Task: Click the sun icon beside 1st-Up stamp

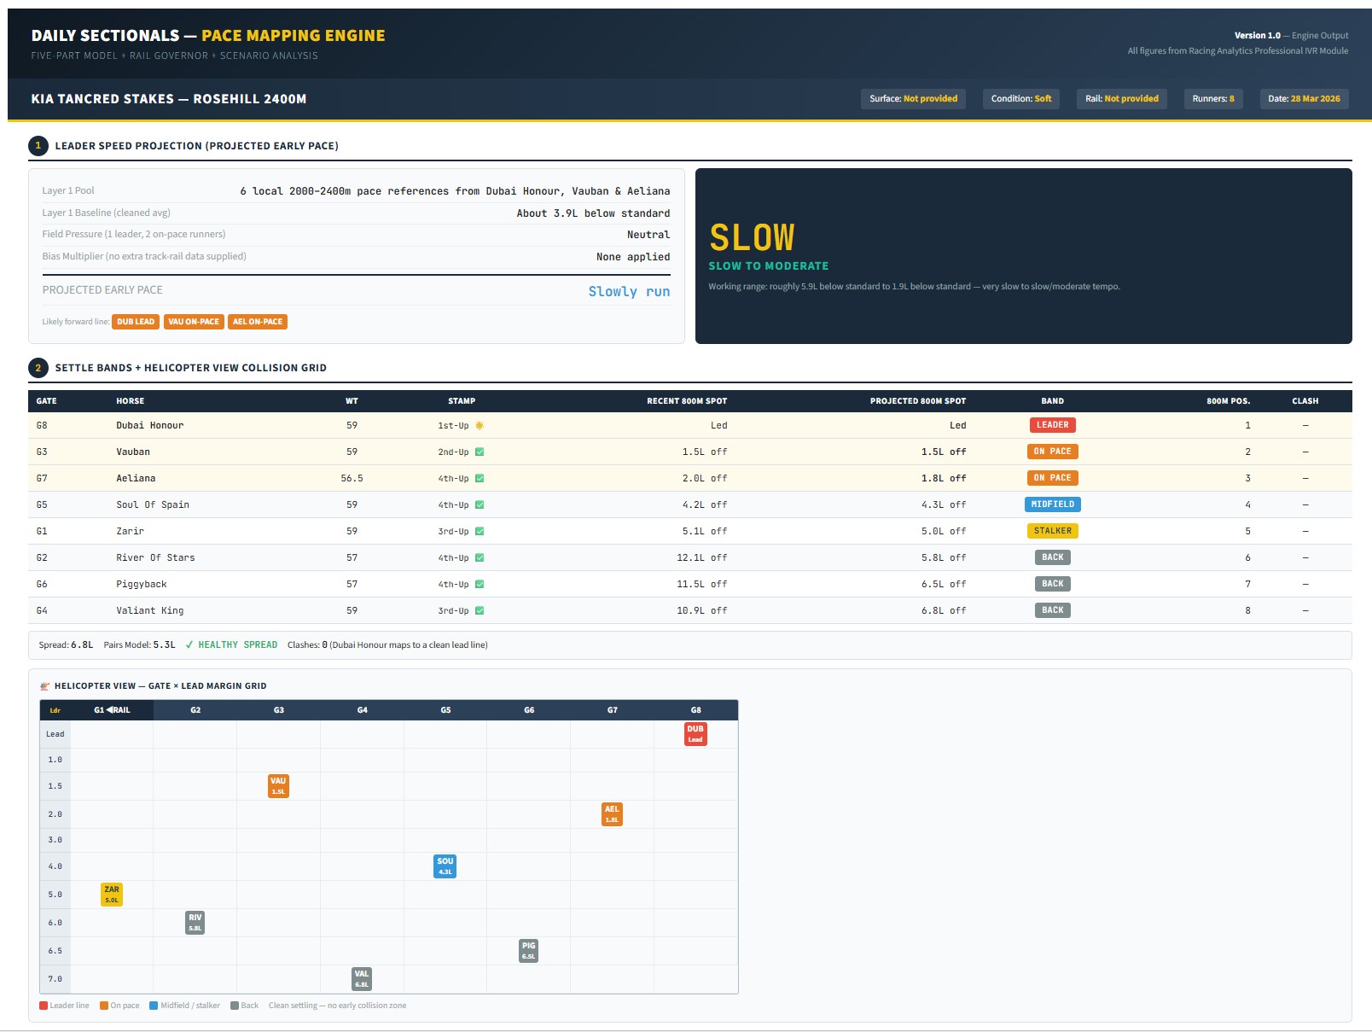Action: tap(480, 426)
